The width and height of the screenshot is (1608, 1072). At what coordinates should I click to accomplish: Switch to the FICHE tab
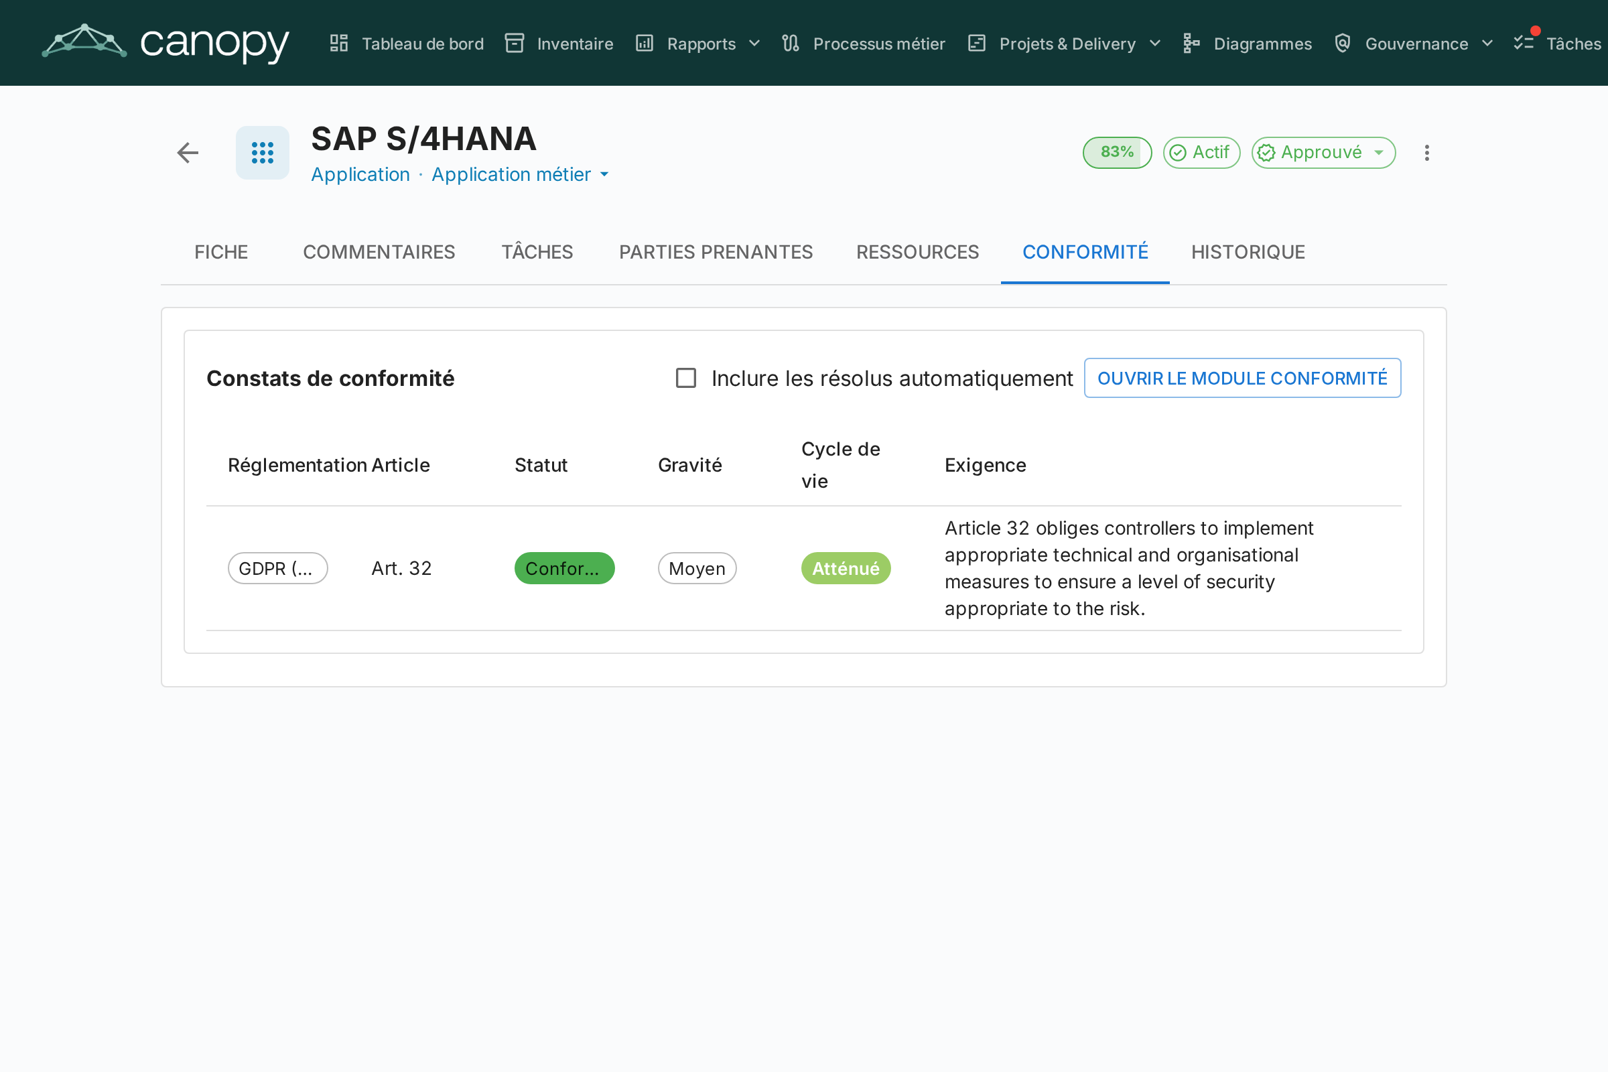(x=221, y=253)
